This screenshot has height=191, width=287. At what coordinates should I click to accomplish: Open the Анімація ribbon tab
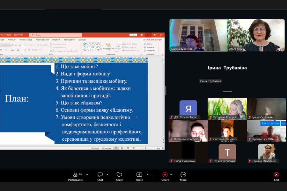[x=11, y=40]
